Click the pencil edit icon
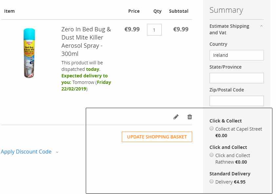 click(176, 117)
